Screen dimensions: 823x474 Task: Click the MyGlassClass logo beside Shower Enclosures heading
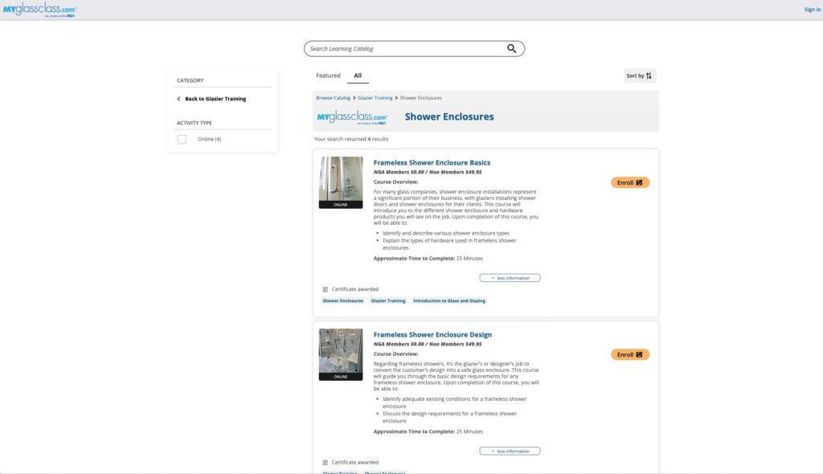click(352, 117)
